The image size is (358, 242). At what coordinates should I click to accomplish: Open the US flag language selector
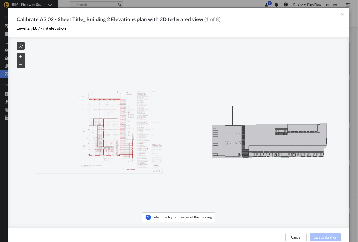(x=348, y=5)
